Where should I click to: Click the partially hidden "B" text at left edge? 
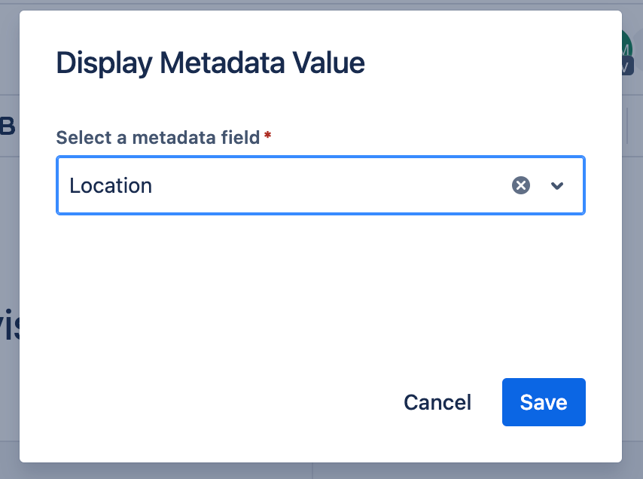(8, 126)
